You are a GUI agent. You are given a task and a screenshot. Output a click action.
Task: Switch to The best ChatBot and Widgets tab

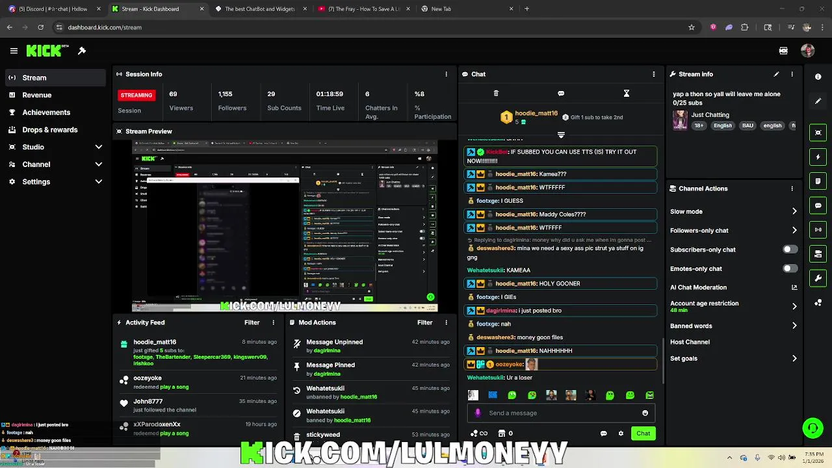point(260,9)
